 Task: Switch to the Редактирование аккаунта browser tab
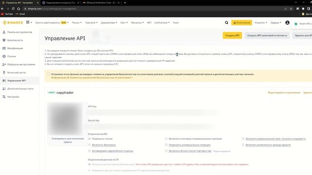point(60,3)
